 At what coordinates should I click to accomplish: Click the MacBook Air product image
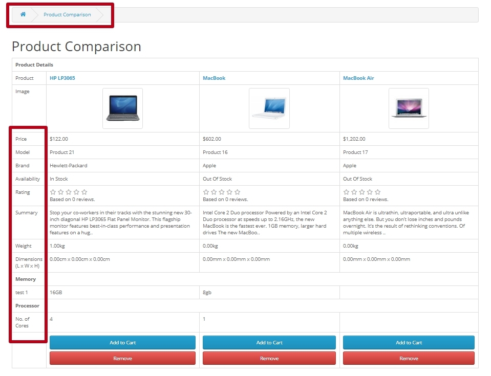coord(409,108)
